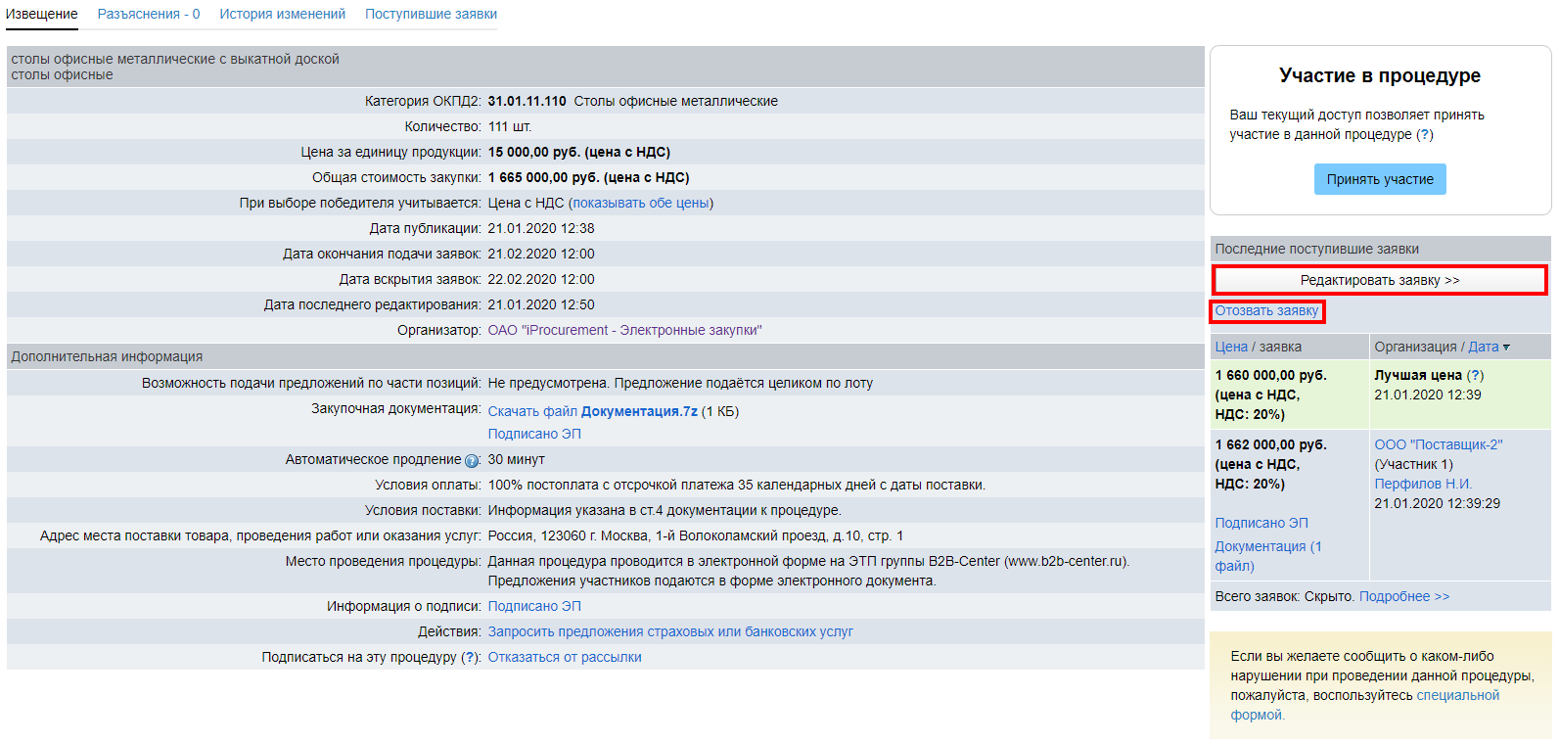Click the Редактировать заявку >> button
The width and height of the screenshot is (1559, 744).
[x=1380, y=280]
